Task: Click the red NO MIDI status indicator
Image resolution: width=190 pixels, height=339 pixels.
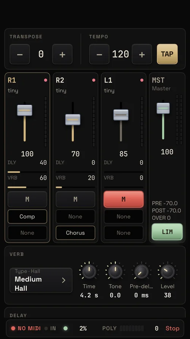Action: point(26,328)
